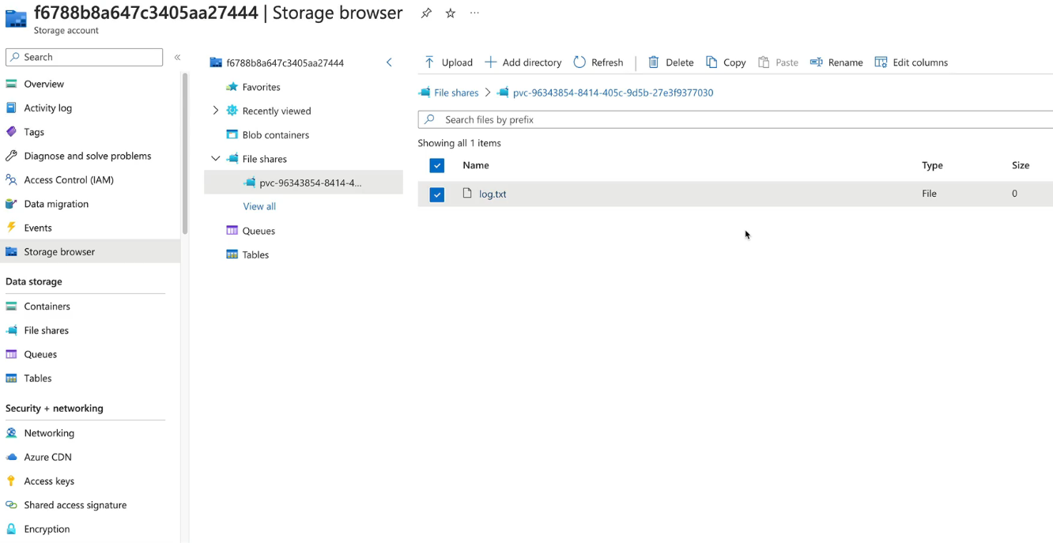Refresh the file share listing
The height and width of the screenshot is (543, 1053).
pyautogui.click(x=598, y=62)
